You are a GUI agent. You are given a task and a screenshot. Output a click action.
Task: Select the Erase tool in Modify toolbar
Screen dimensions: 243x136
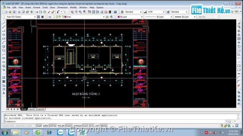point(239,23)
